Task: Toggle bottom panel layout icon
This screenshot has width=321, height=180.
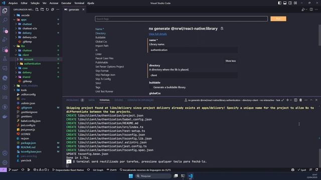Action: (285, 3)
